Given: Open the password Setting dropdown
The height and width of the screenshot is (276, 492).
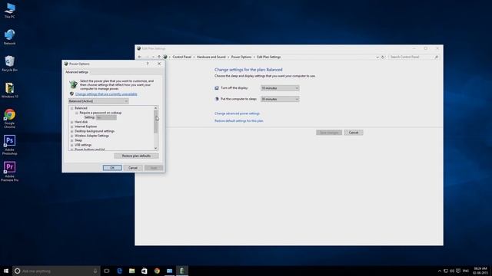Looking at the screenshot, I should pyautogui.click(x=106, y=117).
